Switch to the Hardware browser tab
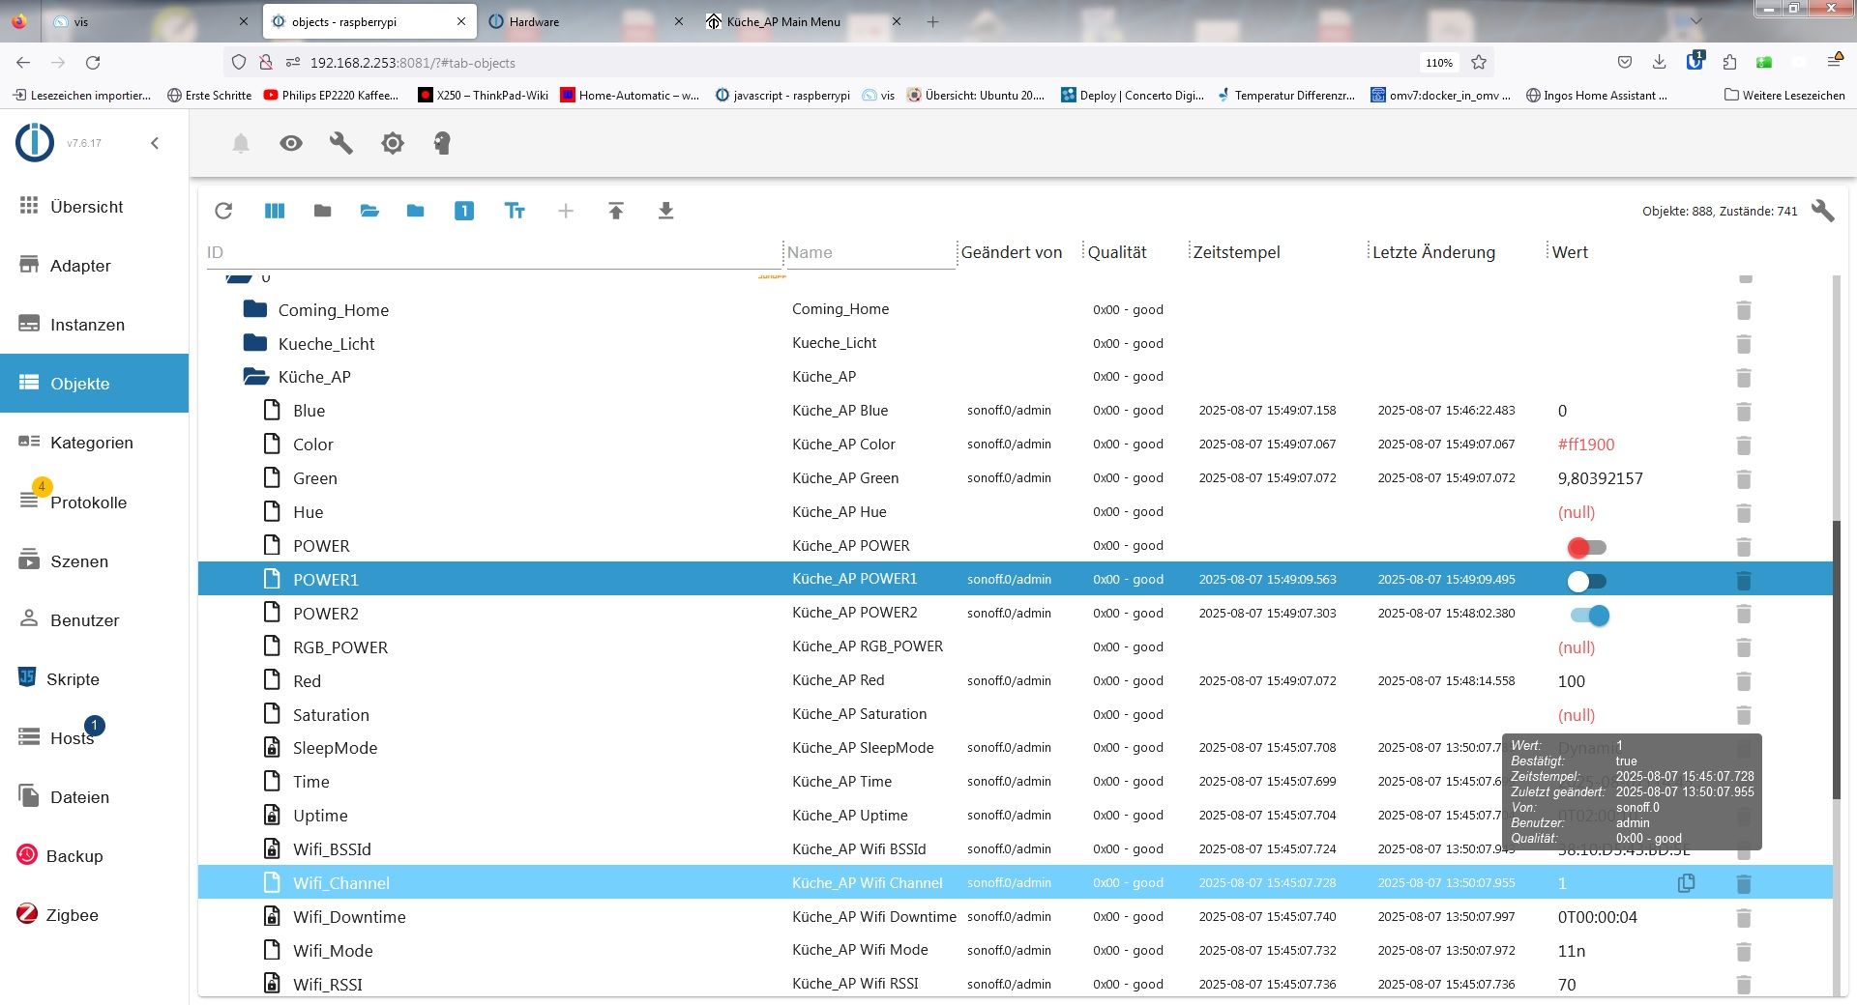 [534, 21]
